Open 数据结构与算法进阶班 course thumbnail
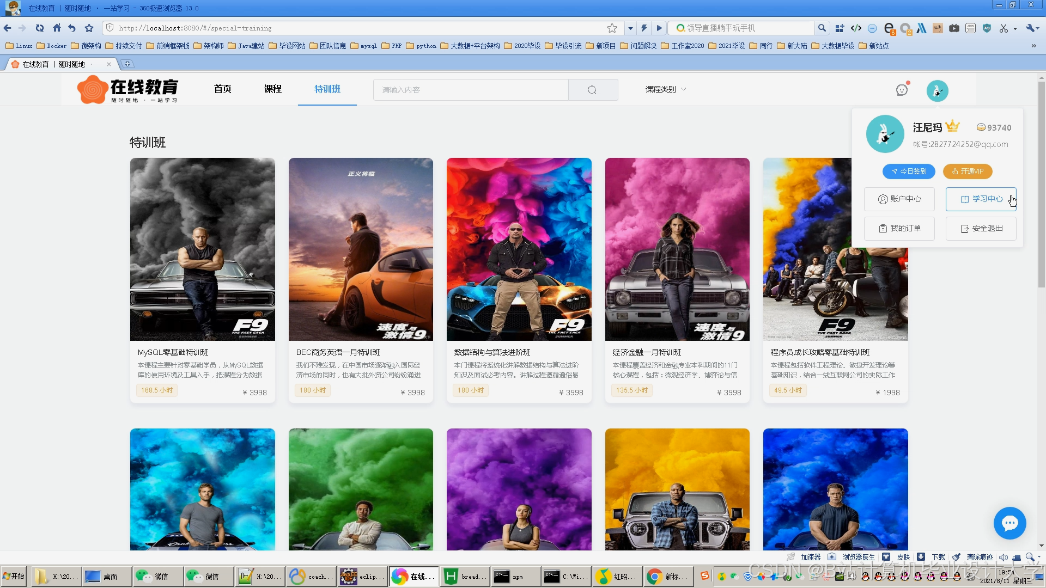Viewport: 1046px width, 588px height. [x=519, y=249]
